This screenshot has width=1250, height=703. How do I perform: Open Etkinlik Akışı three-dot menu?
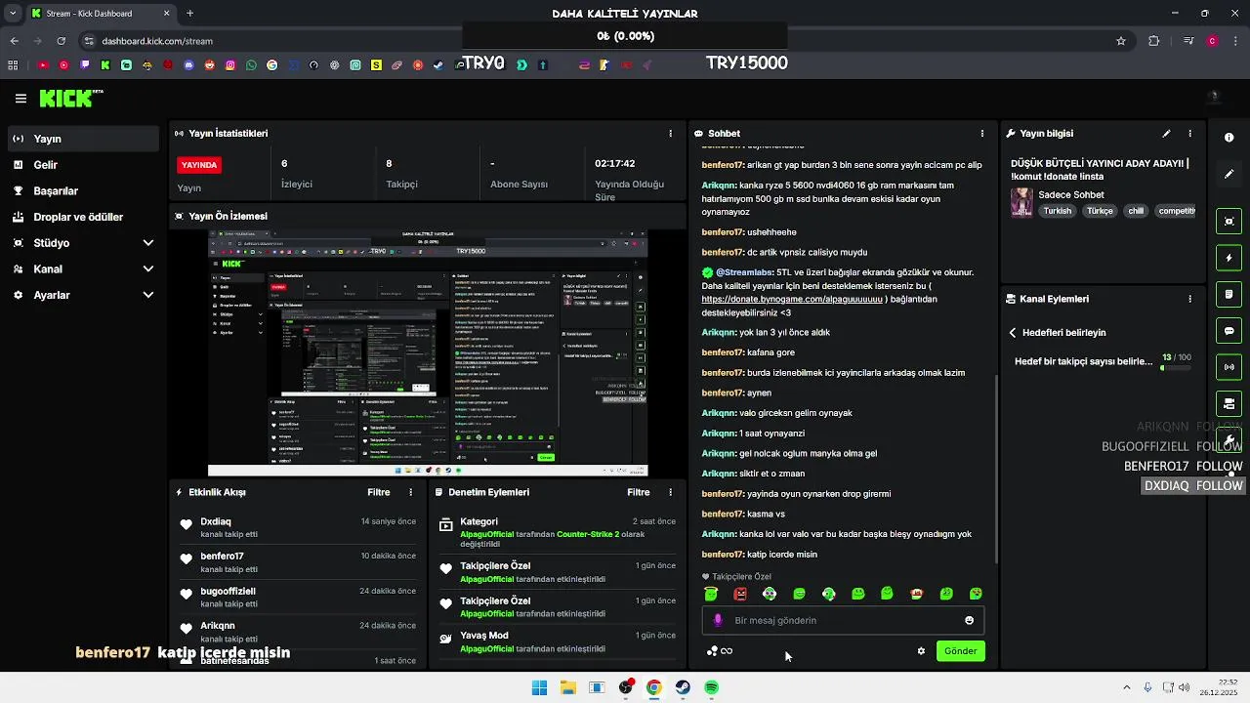(410, 492)
